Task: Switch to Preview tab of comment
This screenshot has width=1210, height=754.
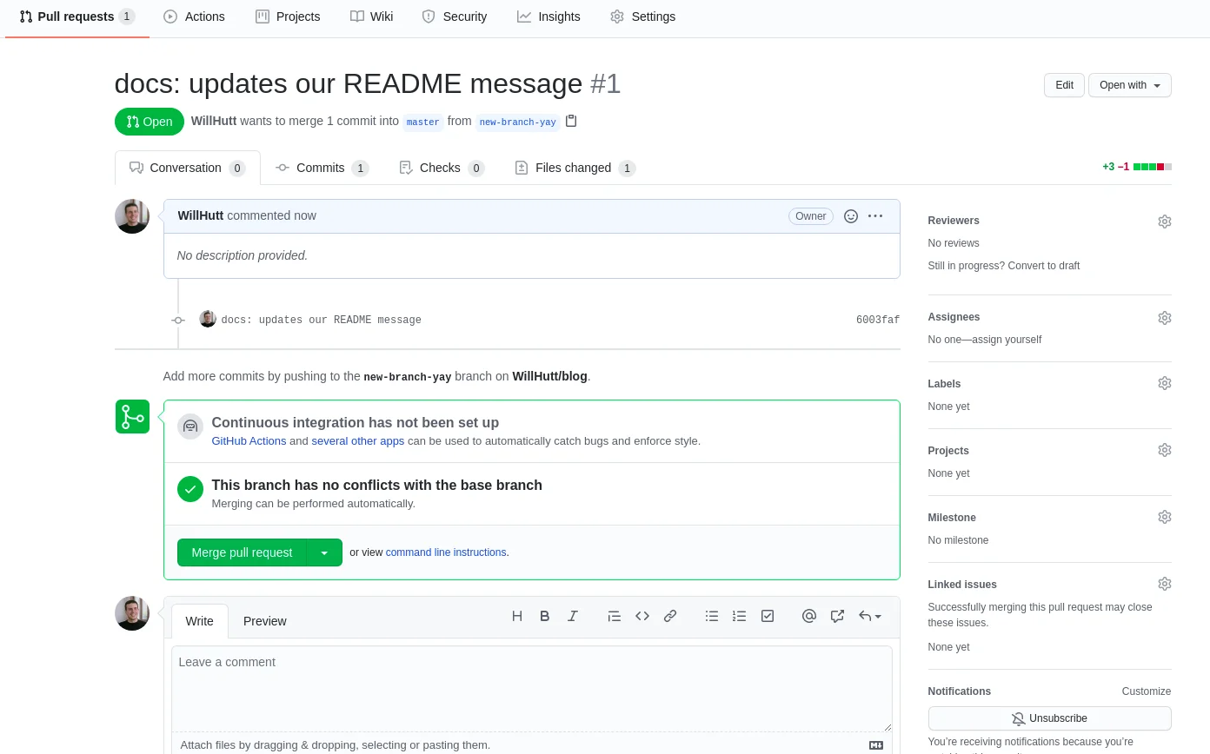Action: click(264, 621)
